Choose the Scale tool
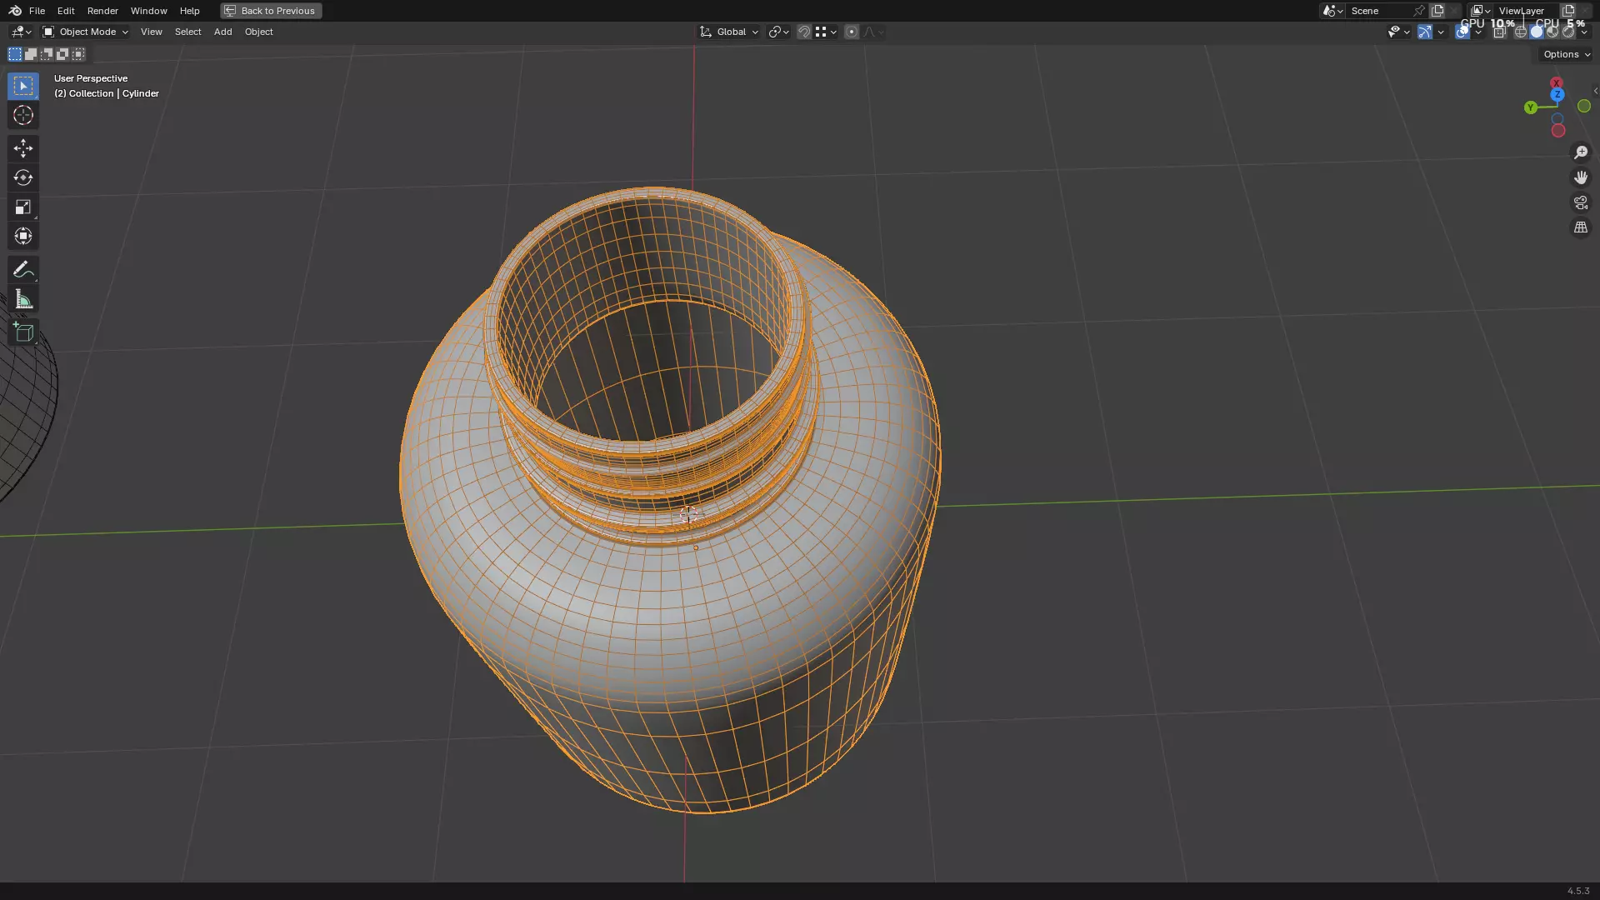This screenshot has height=900, width=1600. click(23, 207)
